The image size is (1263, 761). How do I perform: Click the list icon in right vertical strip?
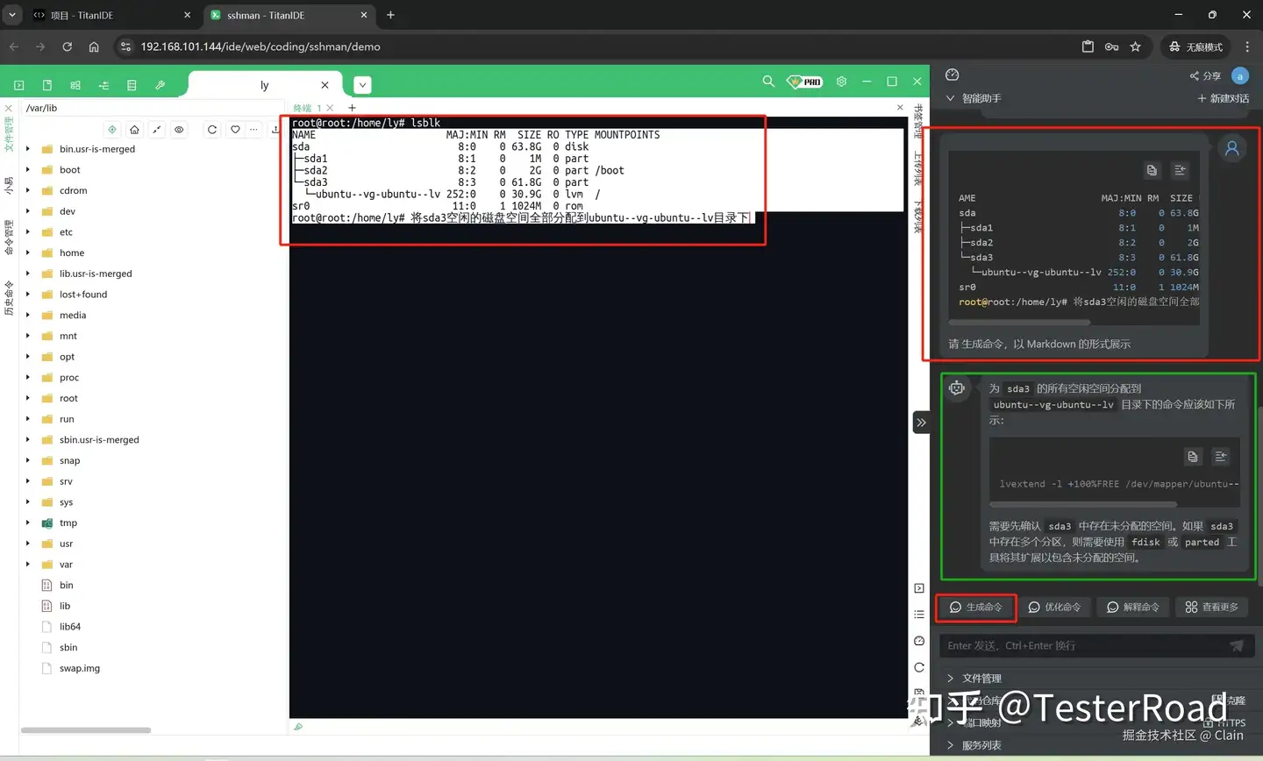tap(919, 615)
